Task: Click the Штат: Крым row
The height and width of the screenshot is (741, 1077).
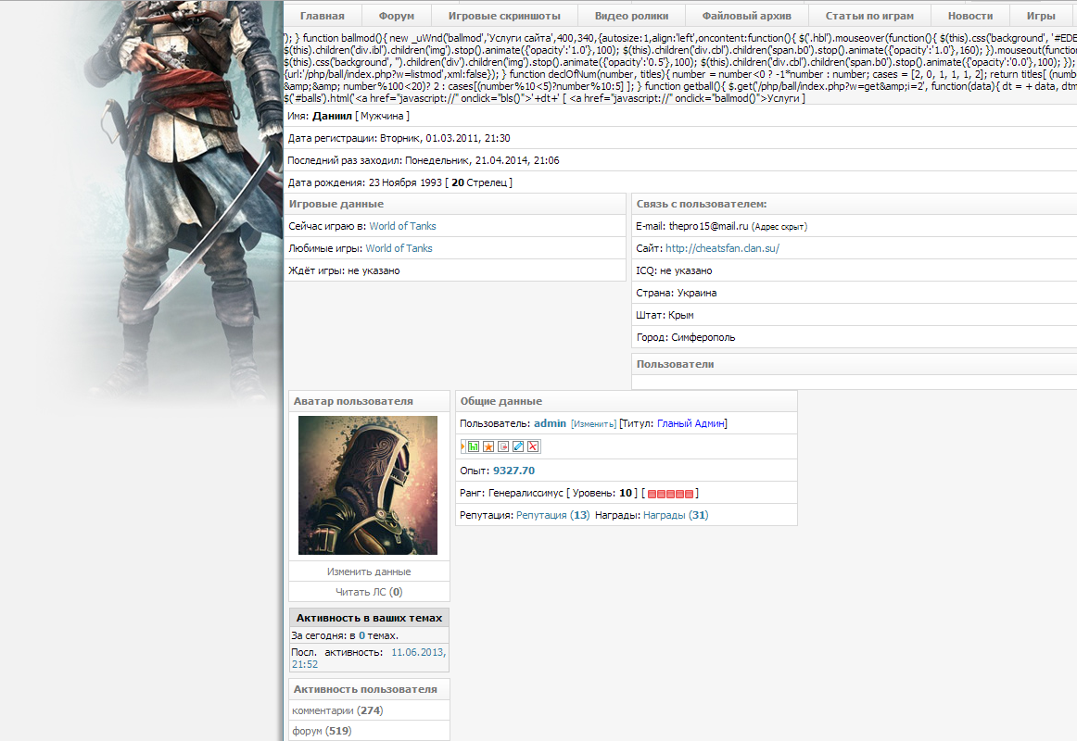Action: pos(854,315)
